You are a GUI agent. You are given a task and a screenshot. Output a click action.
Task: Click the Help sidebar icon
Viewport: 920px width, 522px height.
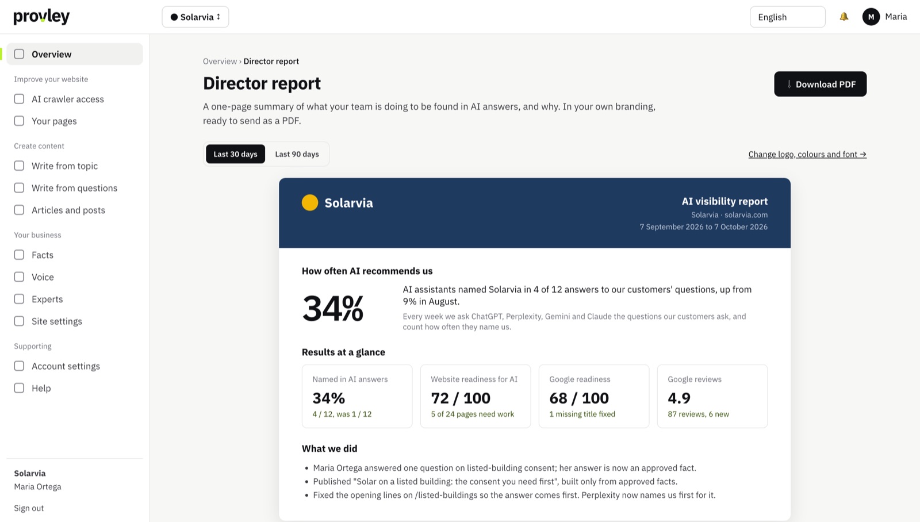click(19, 388)
